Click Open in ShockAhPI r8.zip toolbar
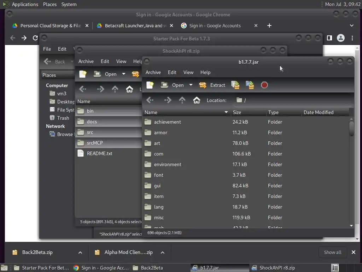The image size is (362, 272). 105,74
